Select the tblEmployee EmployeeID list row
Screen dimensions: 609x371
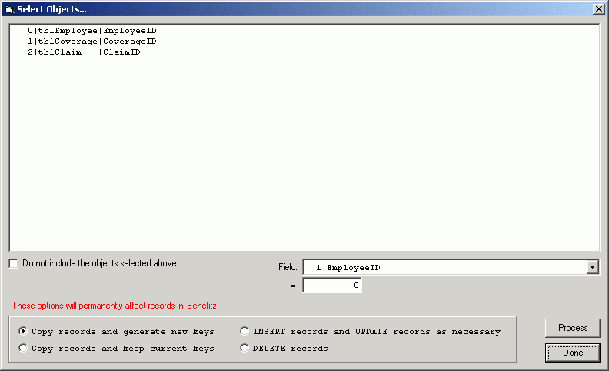tap(92, 31)
